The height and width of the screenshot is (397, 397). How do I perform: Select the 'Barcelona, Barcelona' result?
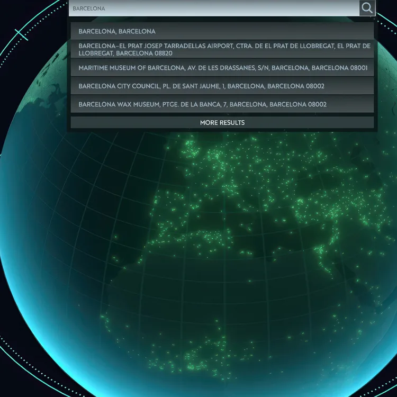222,31
